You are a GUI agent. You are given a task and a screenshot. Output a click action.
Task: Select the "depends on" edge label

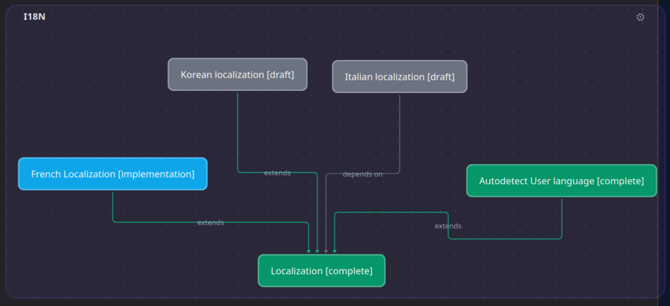(362, 175)
